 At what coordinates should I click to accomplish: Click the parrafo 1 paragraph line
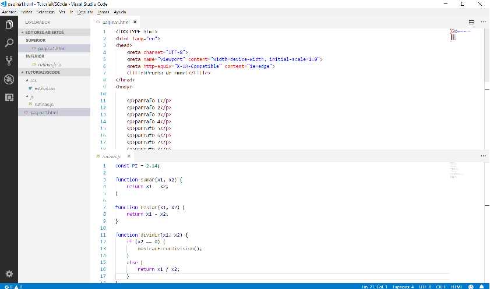click(149, 101)
